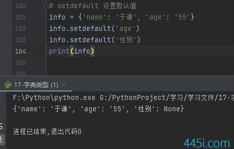Close the 17-字典类型 (1) run tab
Viewport: 234px width, 149px height.
(x=64, y=85)
